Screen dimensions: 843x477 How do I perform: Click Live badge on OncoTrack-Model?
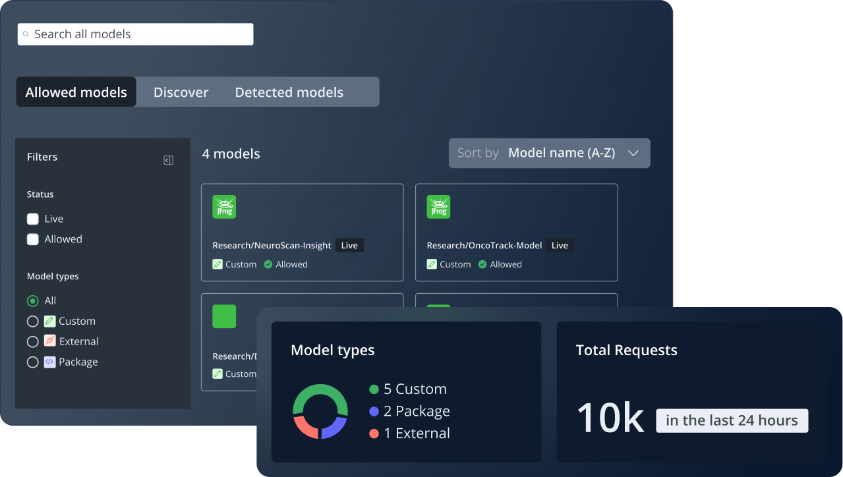pyautogui.click(x=560, y=245)
